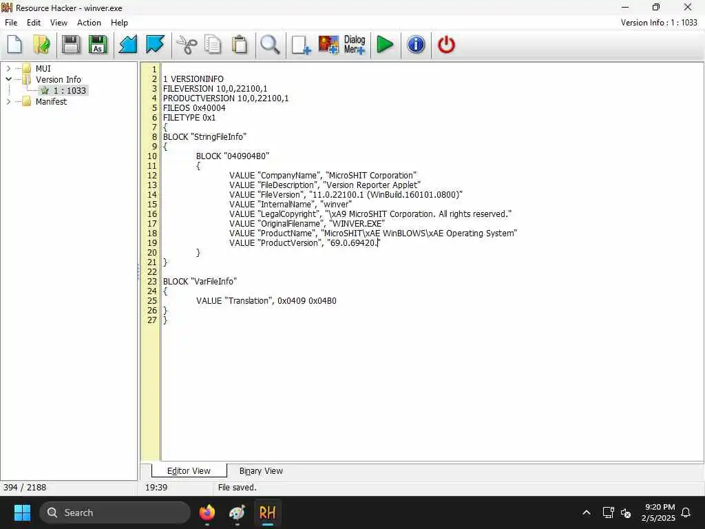This screenshot has width=705, height=529.
Task: Click the 394 / 2188 status bar entry
Action: pyautogui.click(x=25, y=487)
